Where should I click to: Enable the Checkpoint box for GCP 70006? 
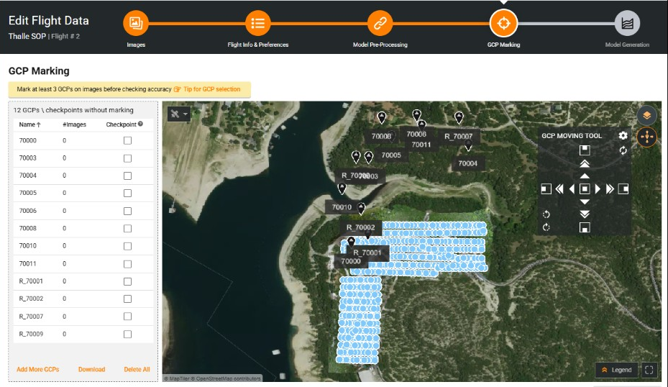[127, 211]
